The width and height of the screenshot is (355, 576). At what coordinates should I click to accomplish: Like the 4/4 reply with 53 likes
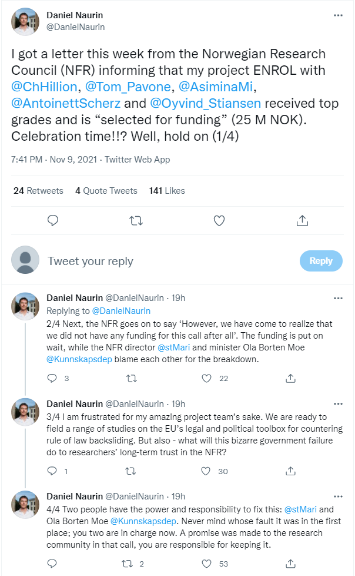click(206, 564)
